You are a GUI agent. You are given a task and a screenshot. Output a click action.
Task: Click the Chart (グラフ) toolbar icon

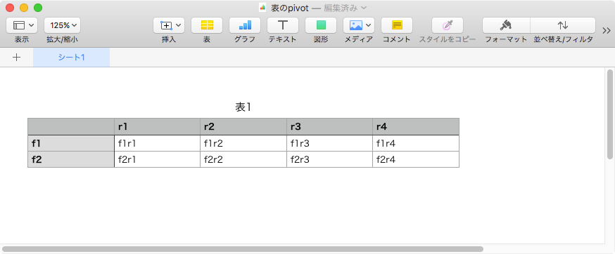click(245, 25)
